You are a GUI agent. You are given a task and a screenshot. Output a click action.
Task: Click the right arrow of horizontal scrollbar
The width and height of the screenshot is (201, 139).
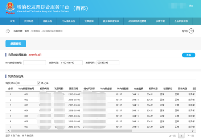coord(193,131)
